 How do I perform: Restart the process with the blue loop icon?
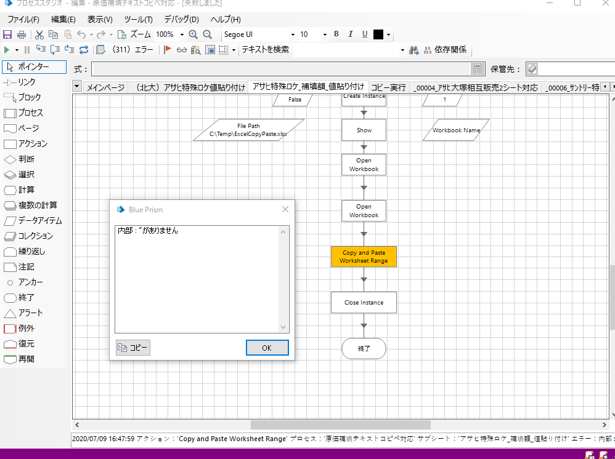(84, 49)
